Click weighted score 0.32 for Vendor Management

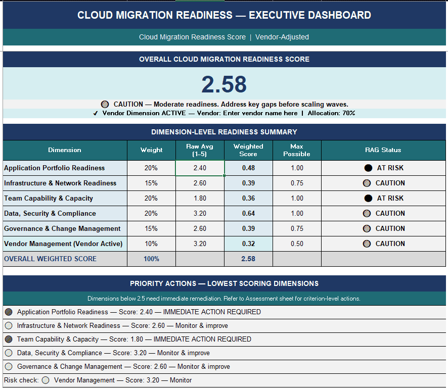[248, 244]
